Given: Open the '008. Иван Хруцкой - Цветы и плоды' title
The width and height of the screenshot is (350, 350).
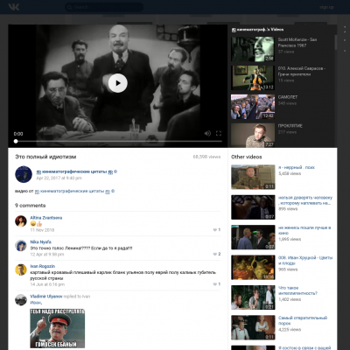Looking at the screenshot, I should tap(305, 261).
